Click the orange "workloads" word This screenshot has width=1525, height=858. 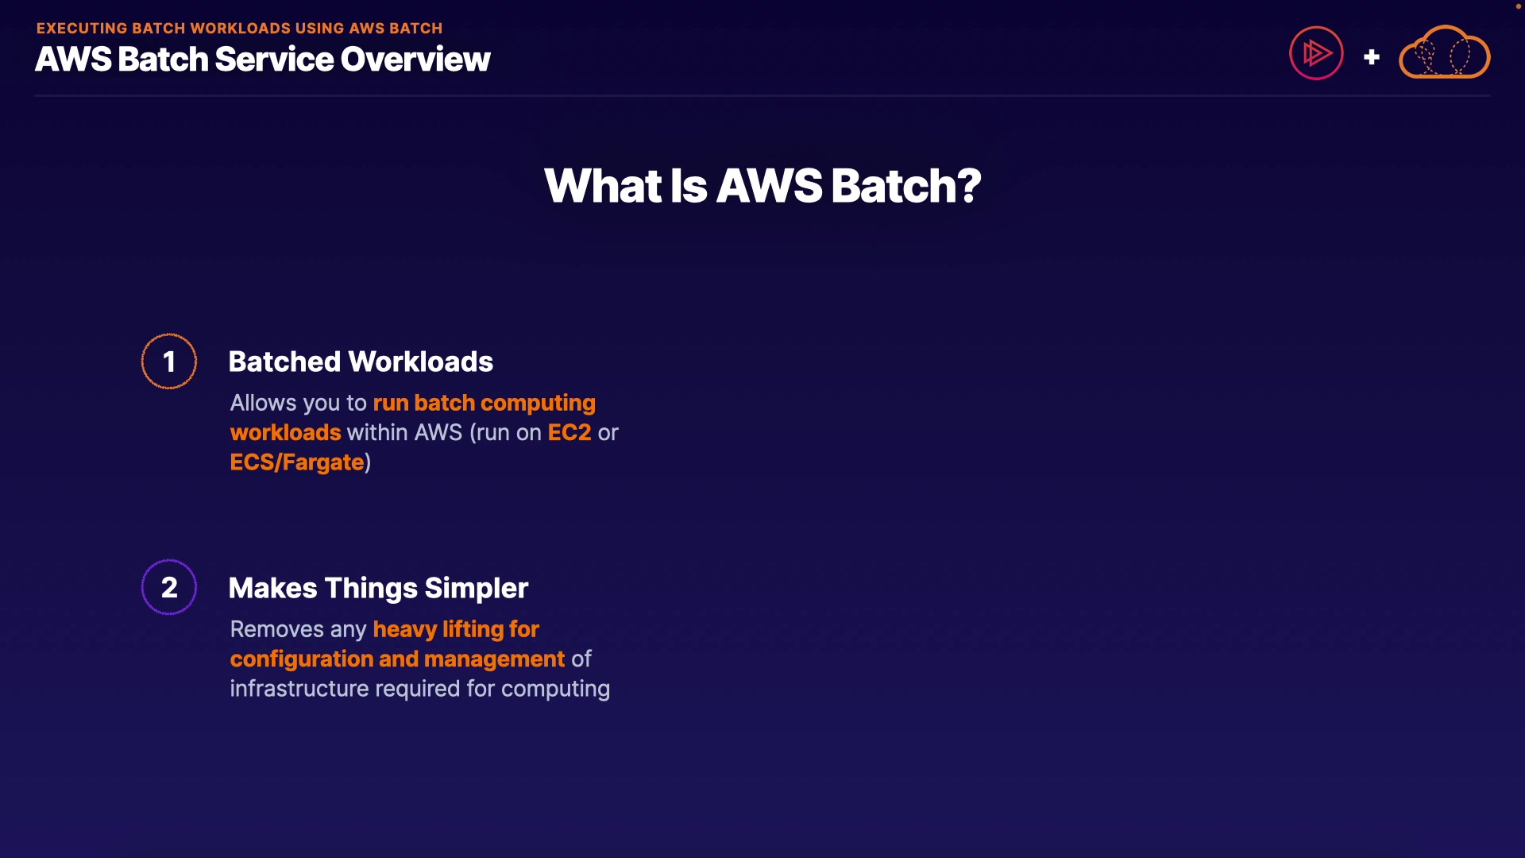(x=285, y=432)
